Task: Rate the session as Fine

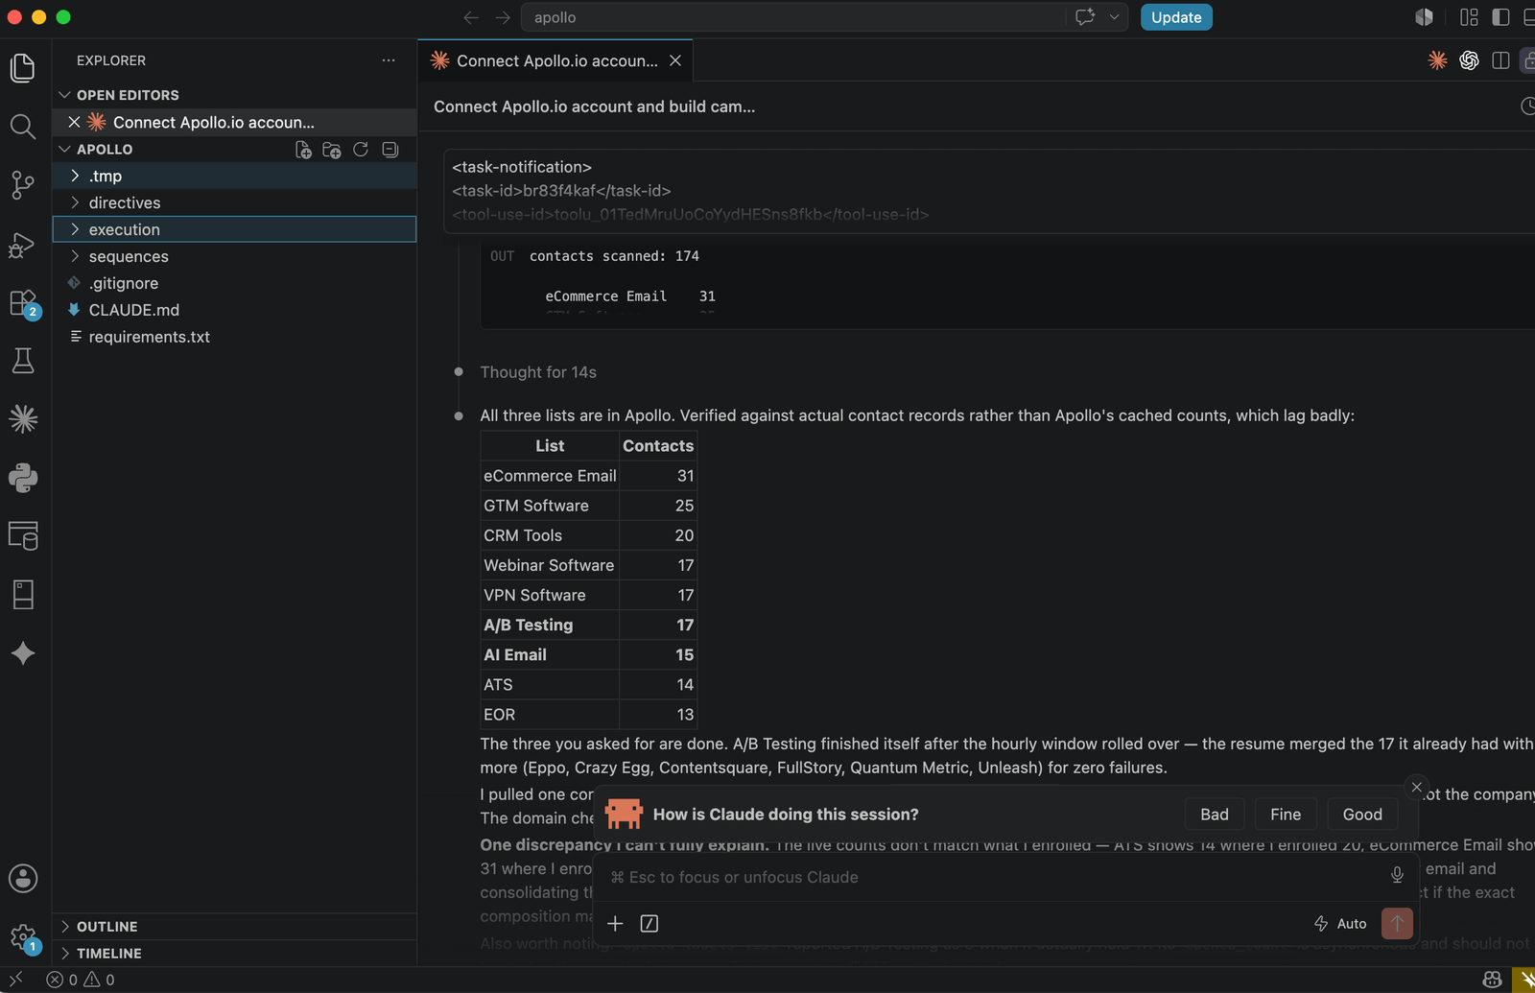Action: [1286, 815]
